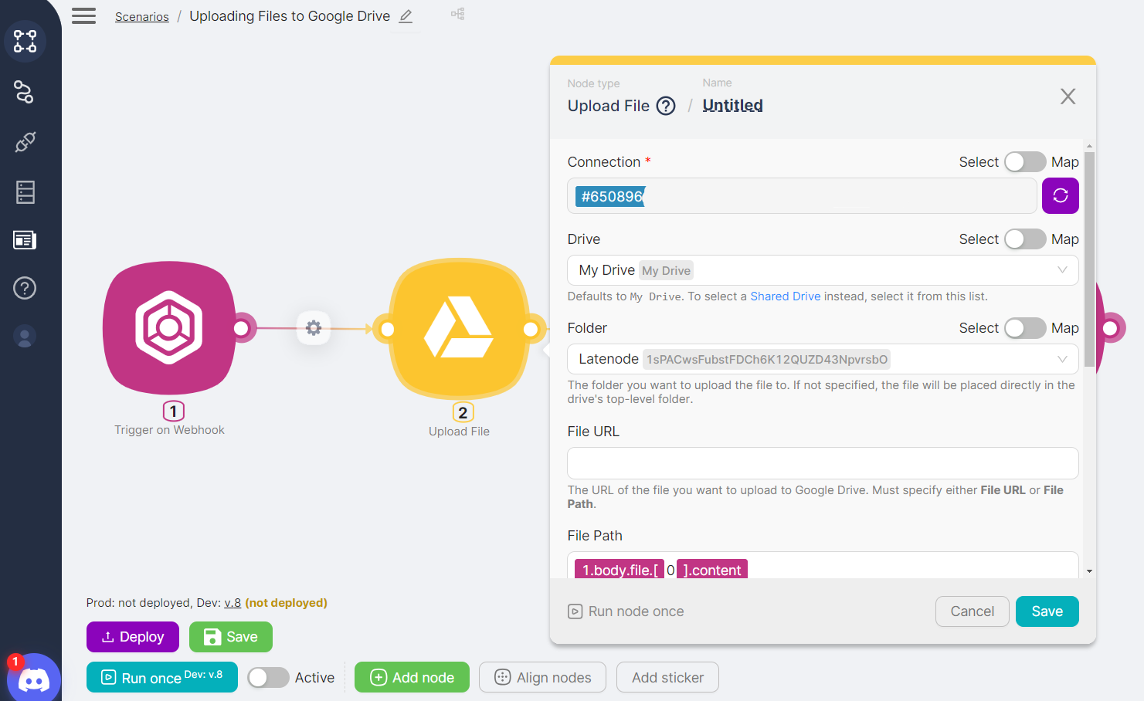The height and width of the screenshot is (701, 1144).
Task: Switch the scenario Active toggle
Action: pos(268,678)
